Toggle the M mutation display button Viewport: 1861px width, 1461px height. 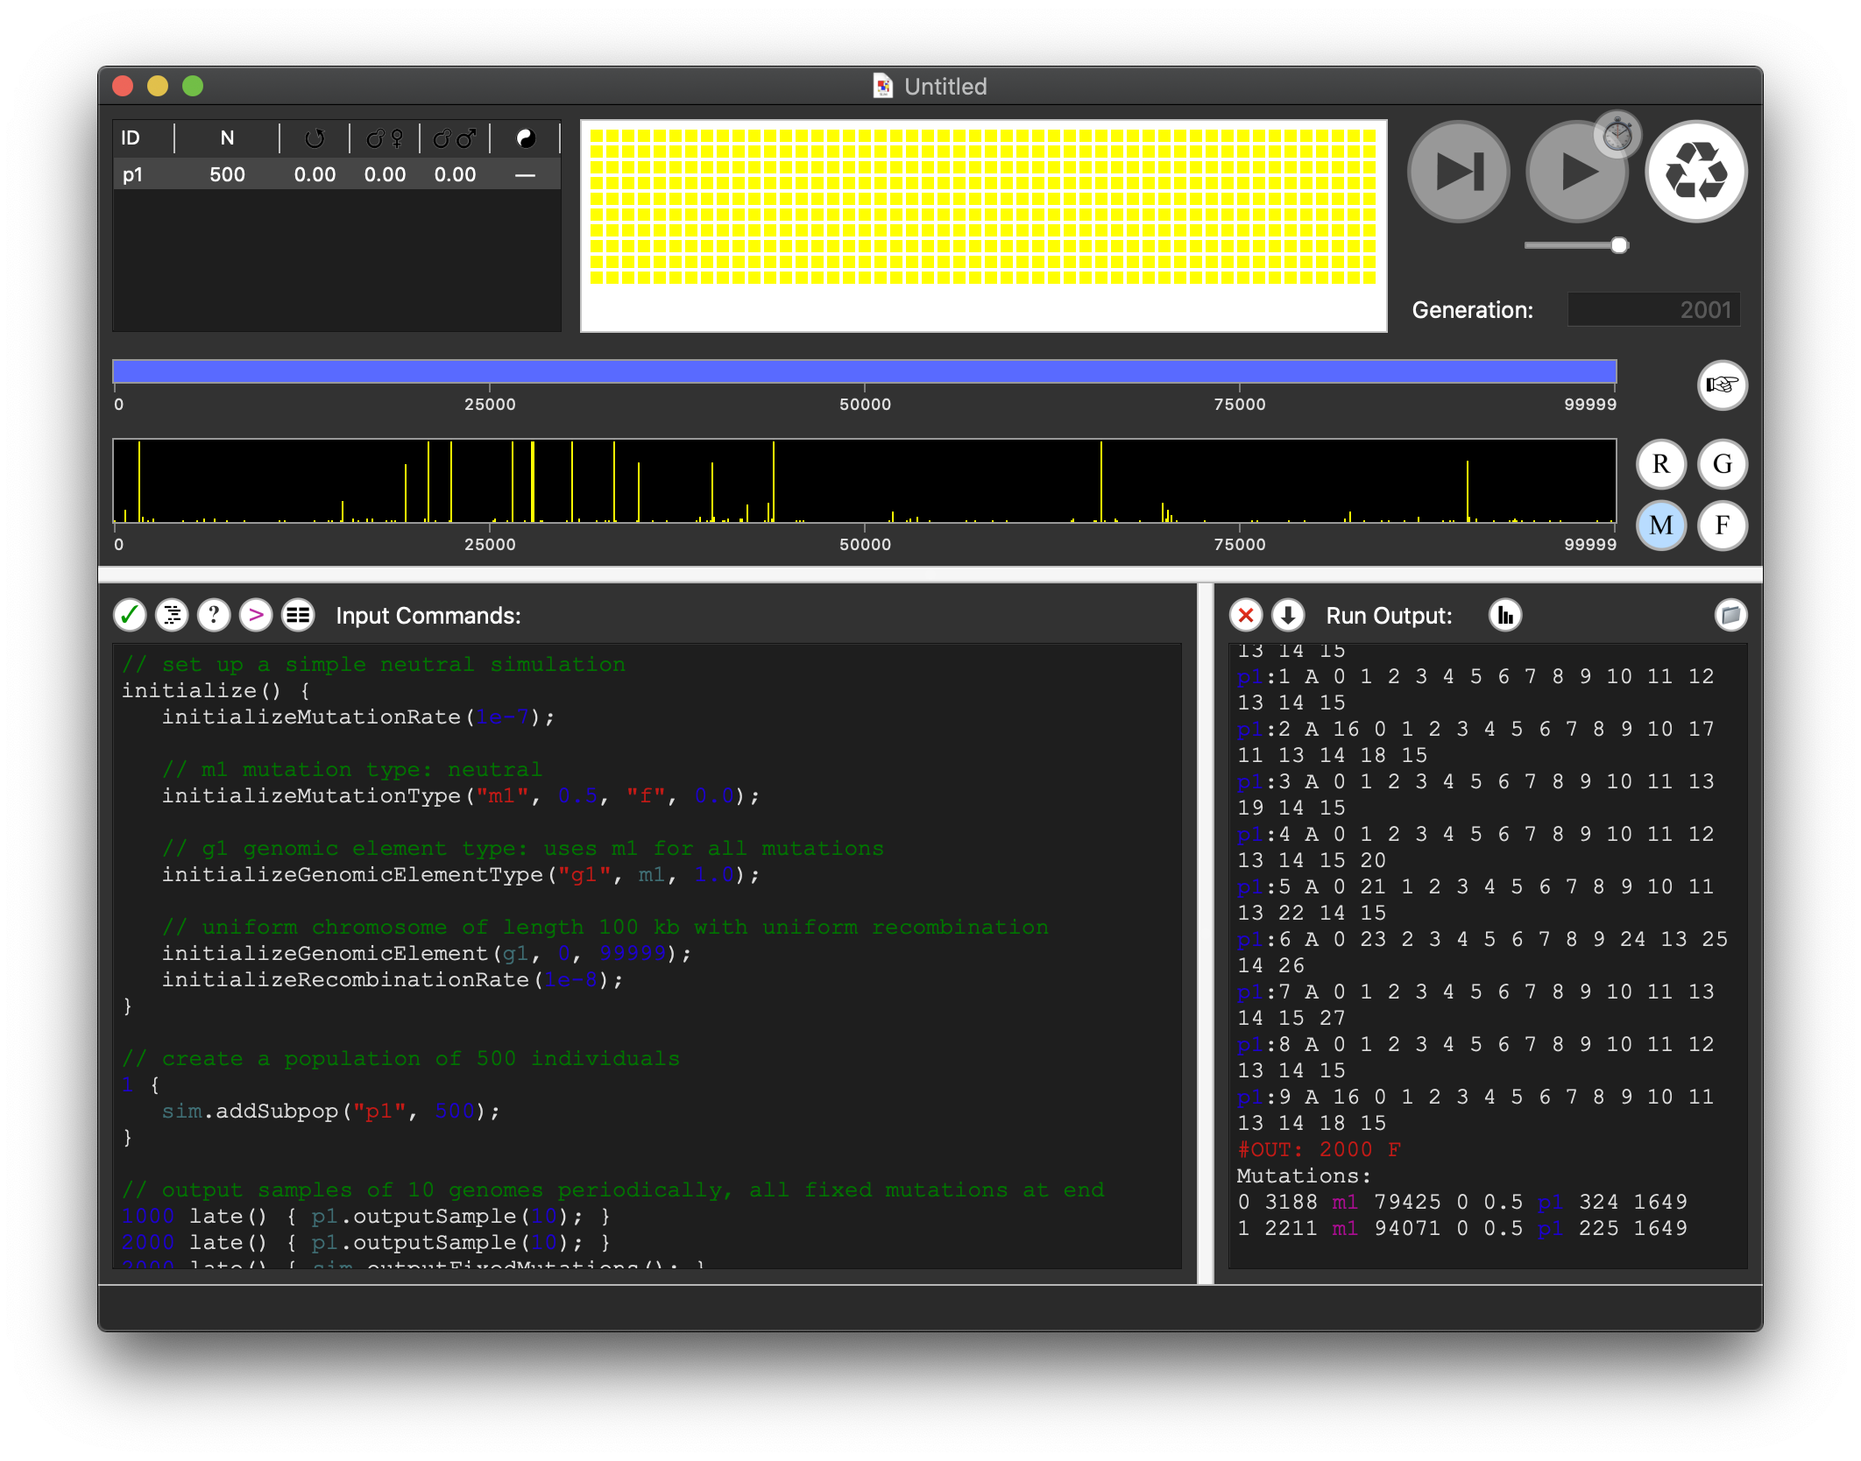coord(1660,526)
